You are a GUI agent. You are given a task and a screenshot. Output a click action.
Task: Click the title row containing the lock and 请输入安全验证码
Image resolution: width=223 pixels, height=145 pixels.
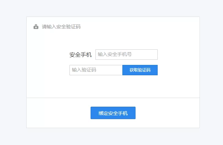coord(57,27)
